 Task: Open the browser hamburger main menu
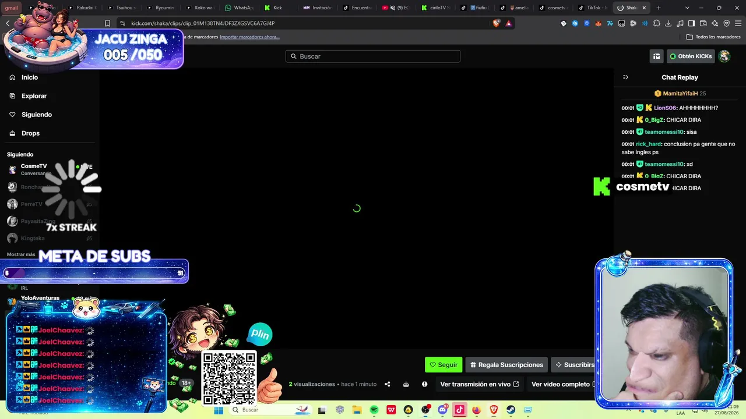click(738, 23)
